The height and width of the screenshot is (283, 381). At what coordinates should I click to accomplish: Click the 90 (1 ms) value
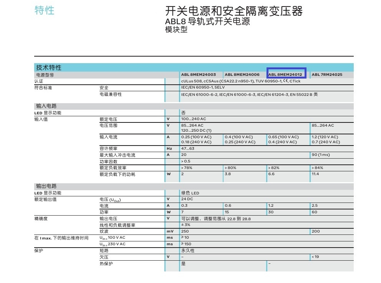click(x=321, y=155)
